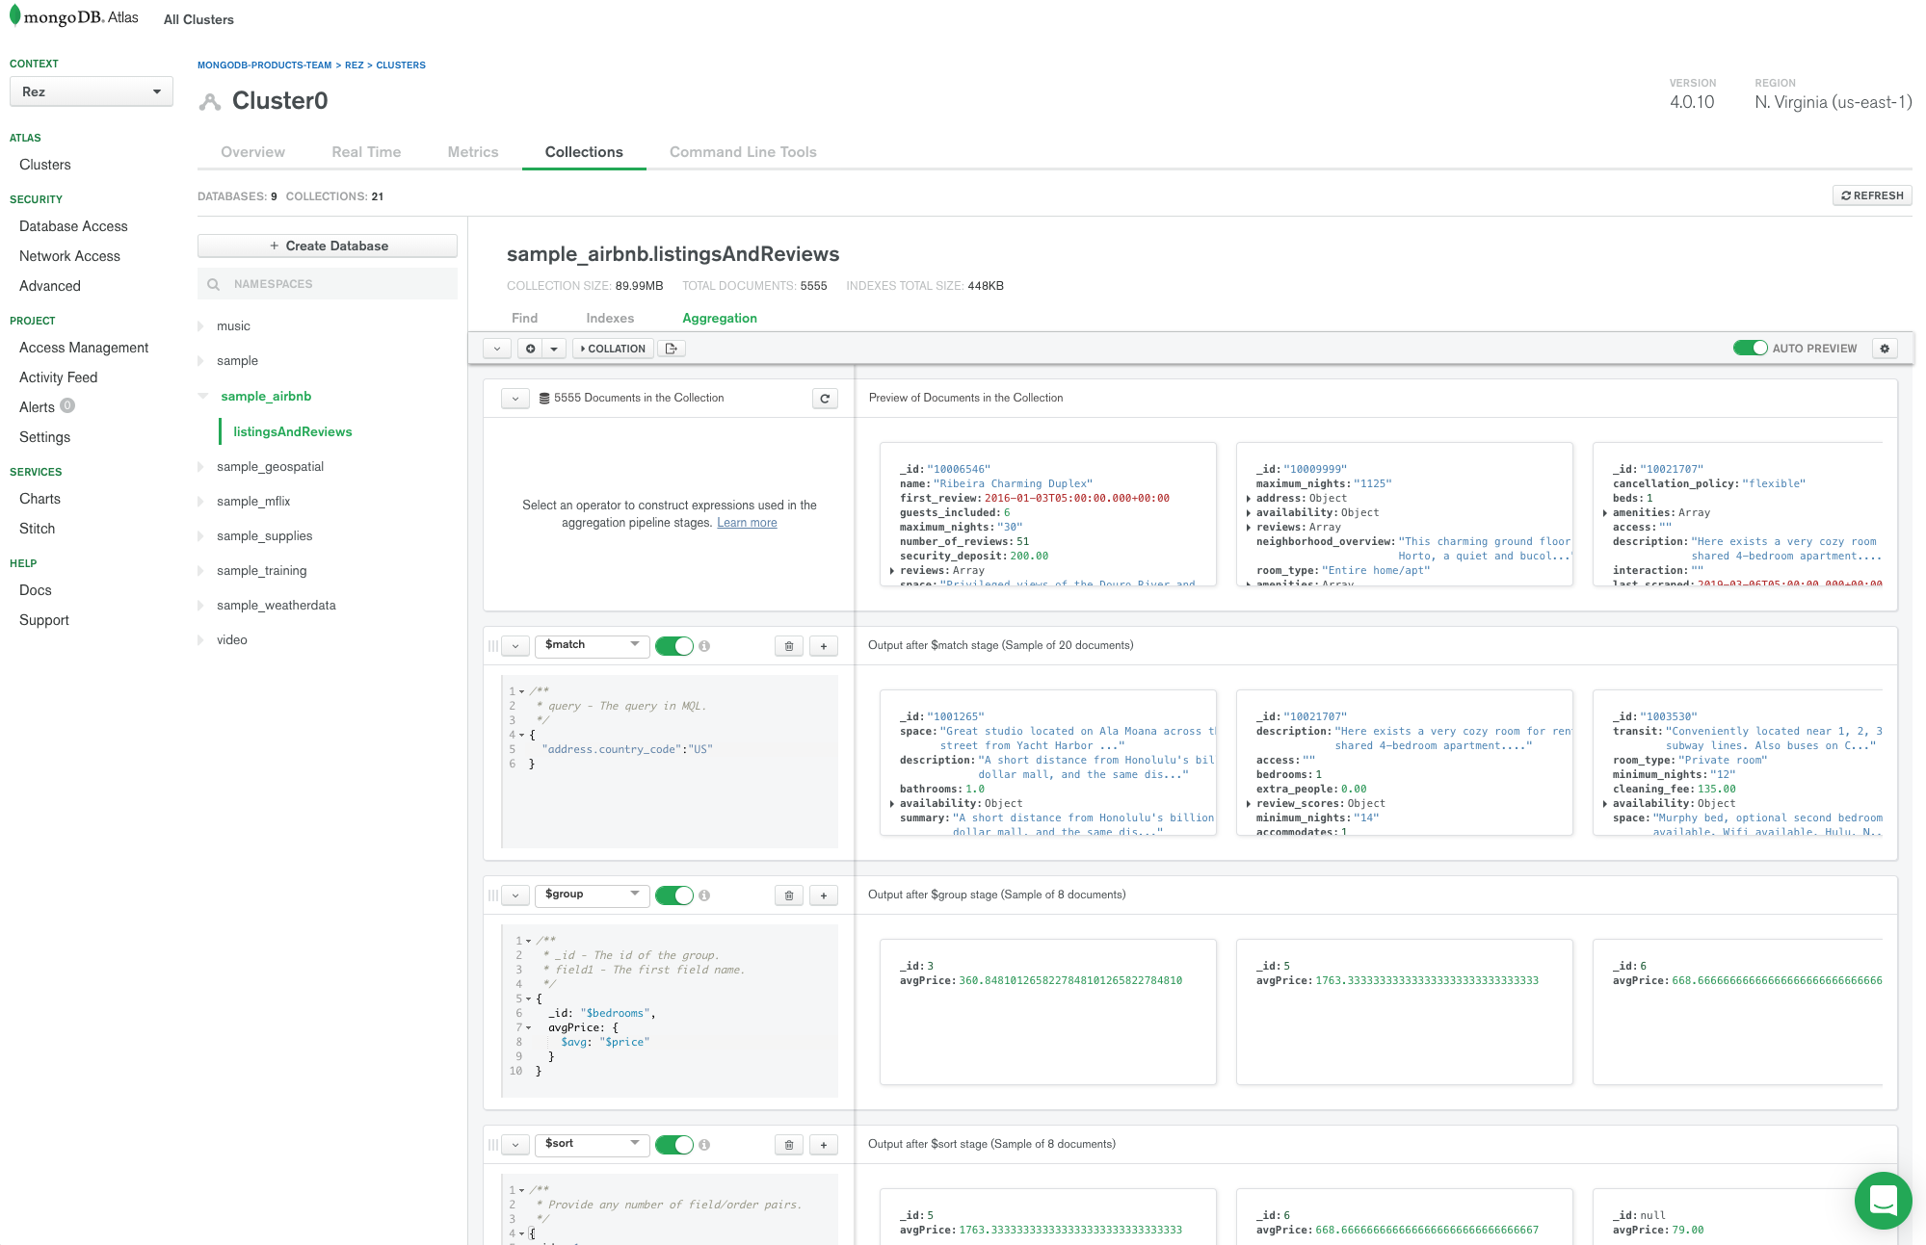Click the cluster icon next to Cluster0
Viewport: 1926px width, 1245px height.
[x=209, y=101]
